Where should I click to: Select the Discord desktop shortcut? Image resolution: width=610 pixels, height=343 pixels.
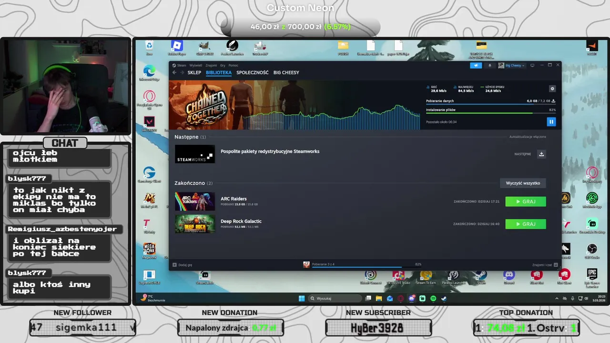[509, 277]
